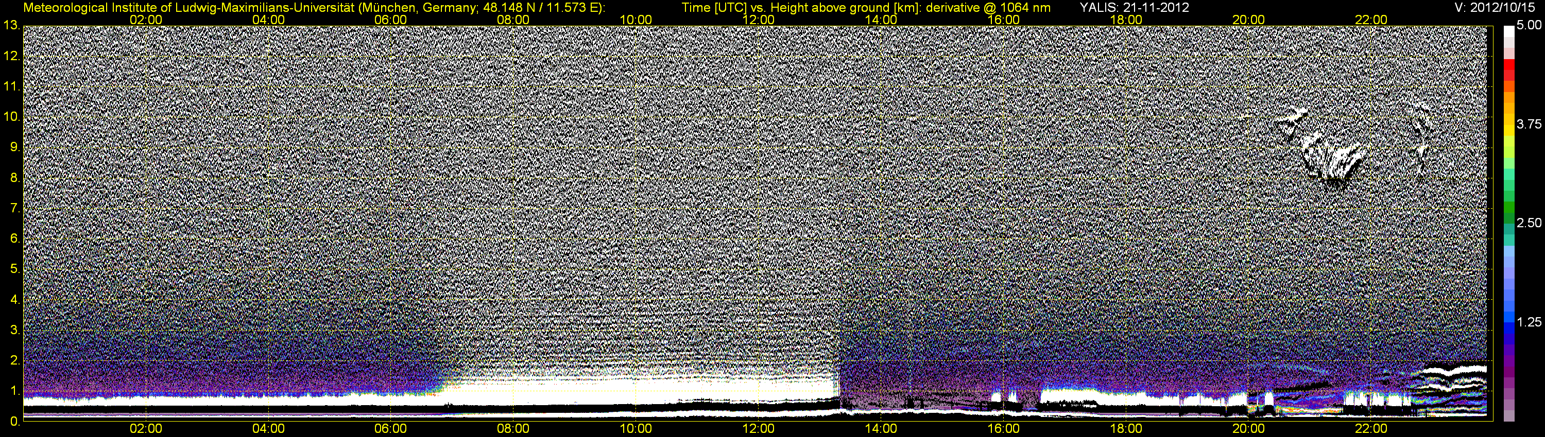Click the height axis label '0.'

tap(15, 422)
